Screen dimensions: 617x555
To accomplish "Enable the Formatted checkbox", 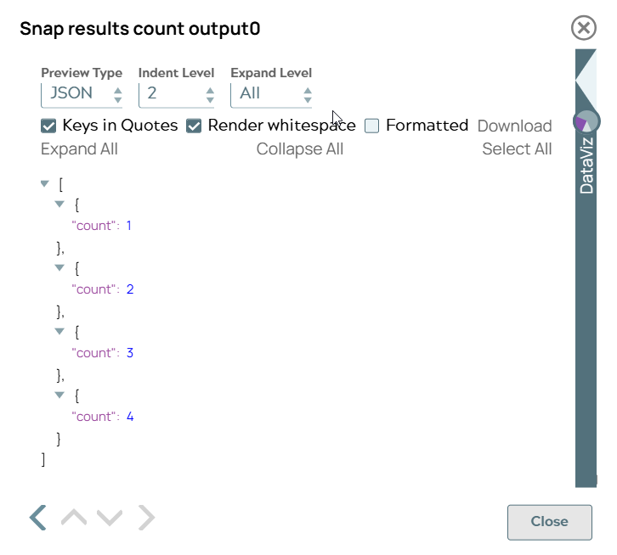I will coord(371,126).
